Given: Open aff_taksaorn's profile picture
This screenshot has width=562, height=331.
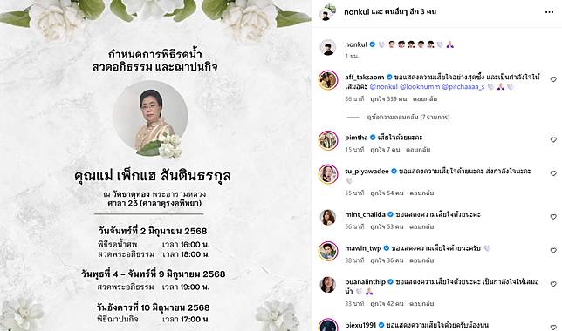Looking at the screenshot, I should pyautogui.click(x=328, y=80).
